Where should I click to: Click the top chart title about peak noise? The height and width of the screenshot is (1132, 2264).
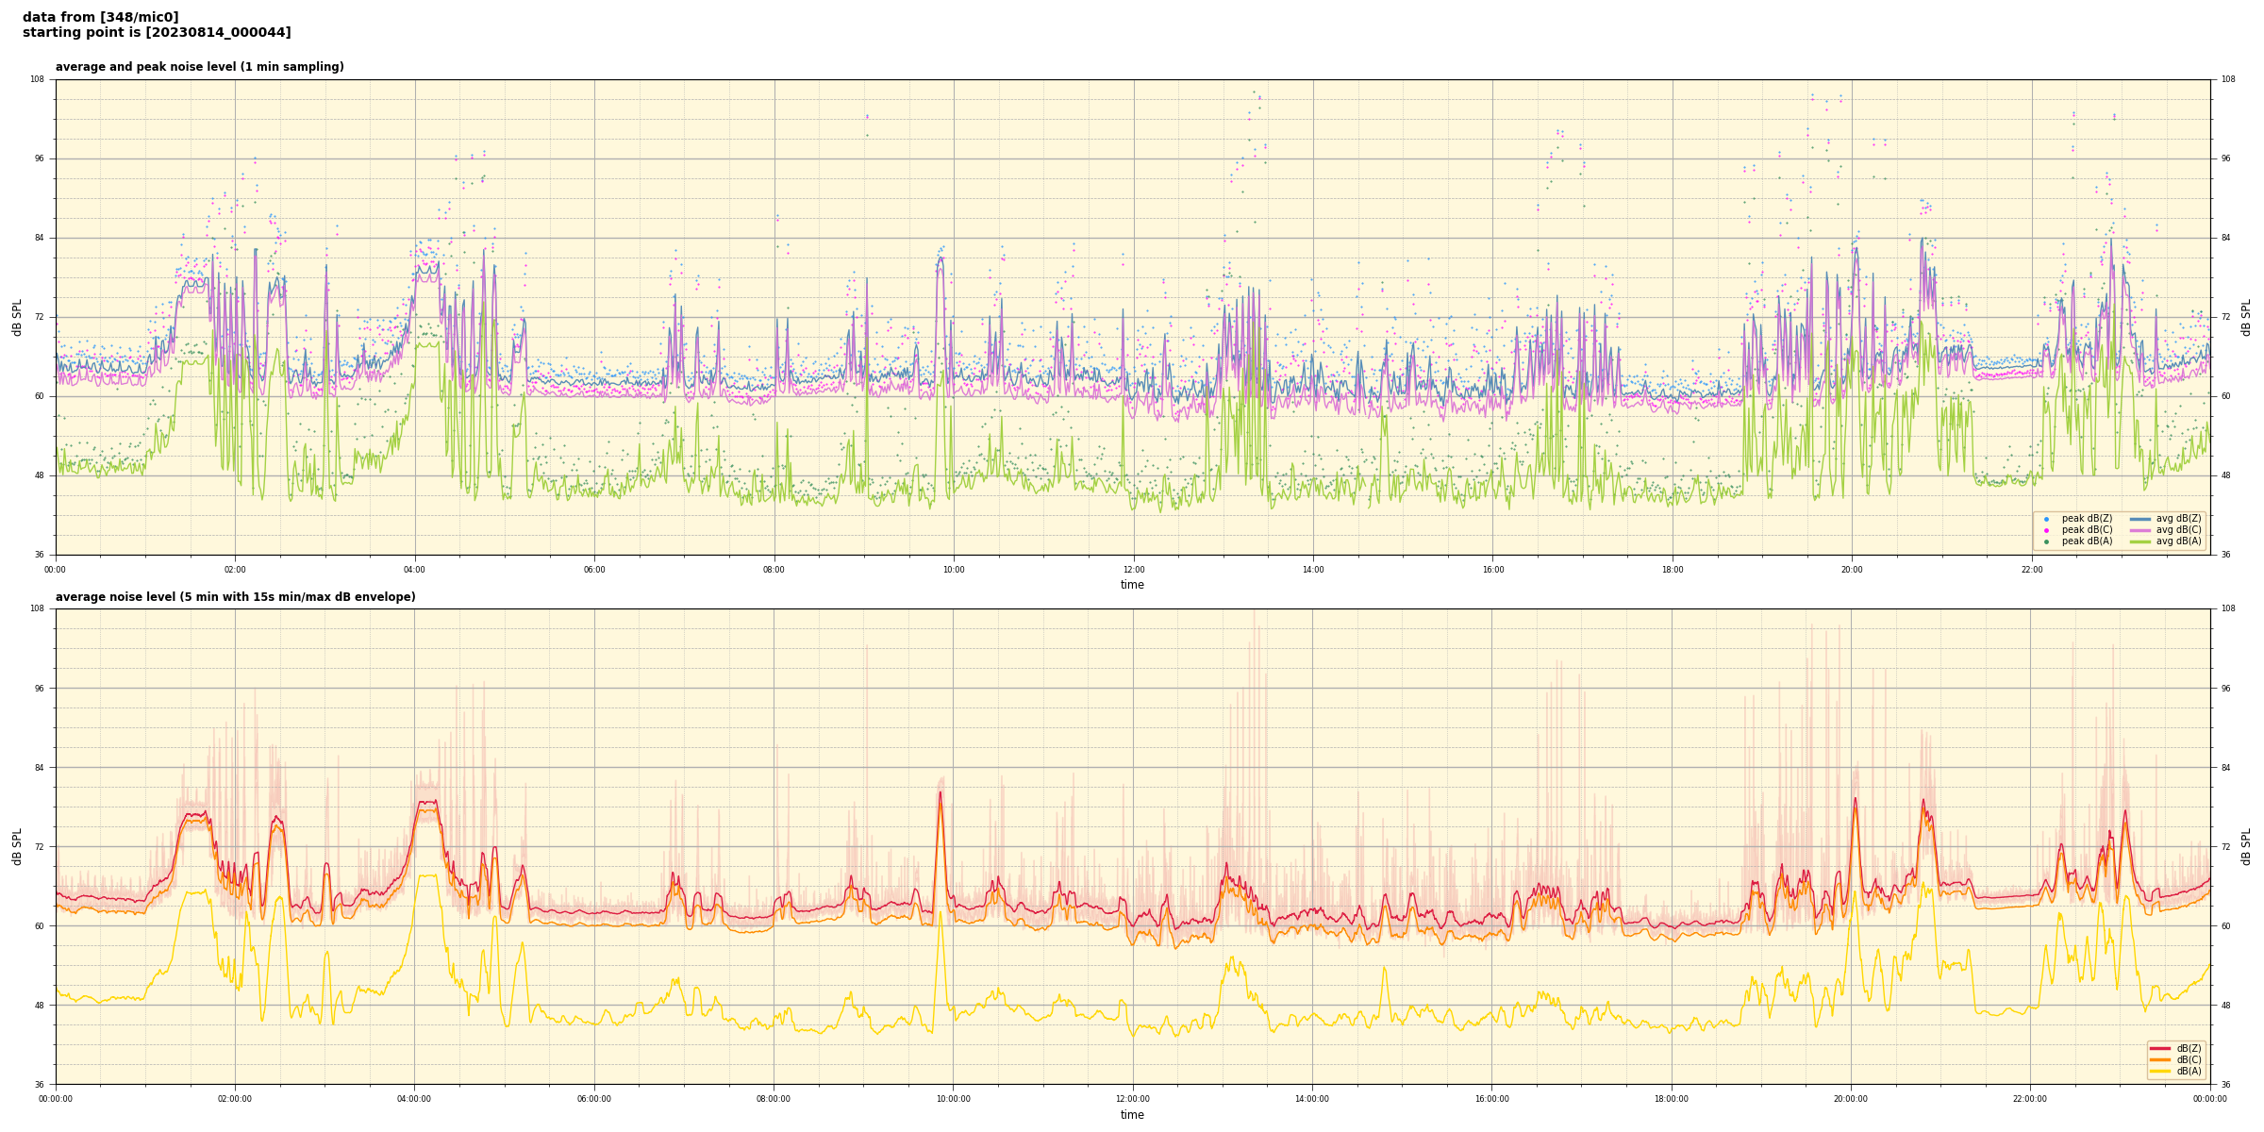pos(199,67)
